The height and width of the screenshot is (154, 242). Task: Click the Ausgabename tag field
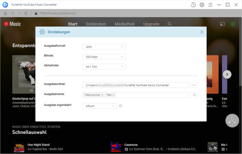136,95
